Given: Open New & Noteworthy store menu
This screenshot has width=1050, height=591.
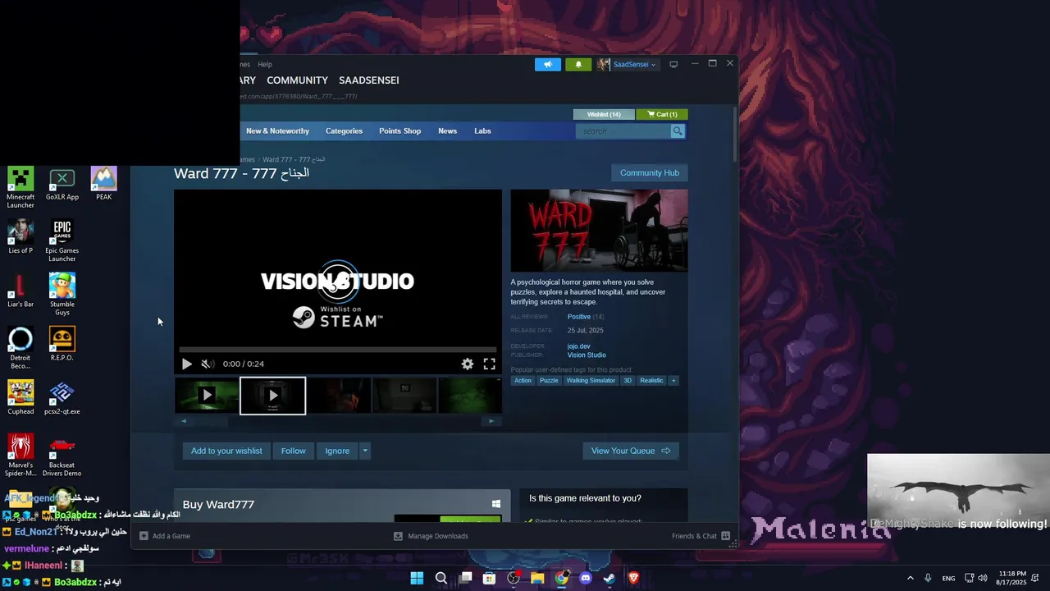Looking at the screenshot, I should [277, 131].
